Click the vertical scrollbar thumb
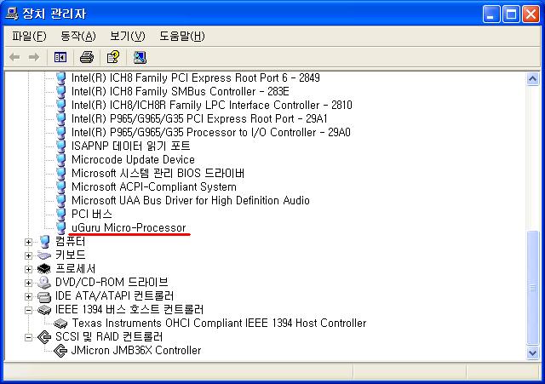 click(532, 288)
